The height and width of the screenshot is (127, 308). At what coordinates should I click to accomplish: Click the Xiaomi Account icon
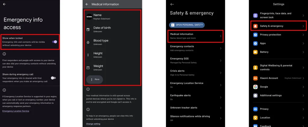click(255, 78)
